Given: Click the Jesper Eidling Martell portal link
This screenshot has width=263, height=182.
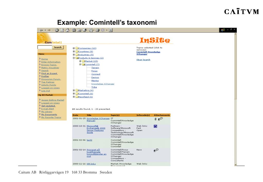Looking at the screenshot, I should (x=53, y=100).
